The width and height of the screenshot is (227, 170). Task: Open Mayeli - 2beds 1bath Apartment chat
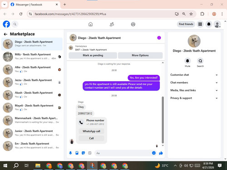tap(32, 107)
